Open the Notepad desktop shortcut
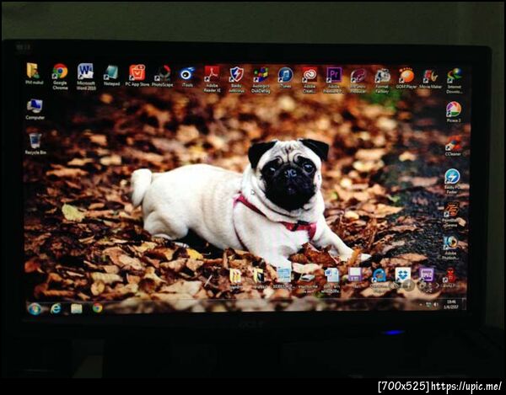The width and height of the screenshot is (506, 395). [111, 76]
